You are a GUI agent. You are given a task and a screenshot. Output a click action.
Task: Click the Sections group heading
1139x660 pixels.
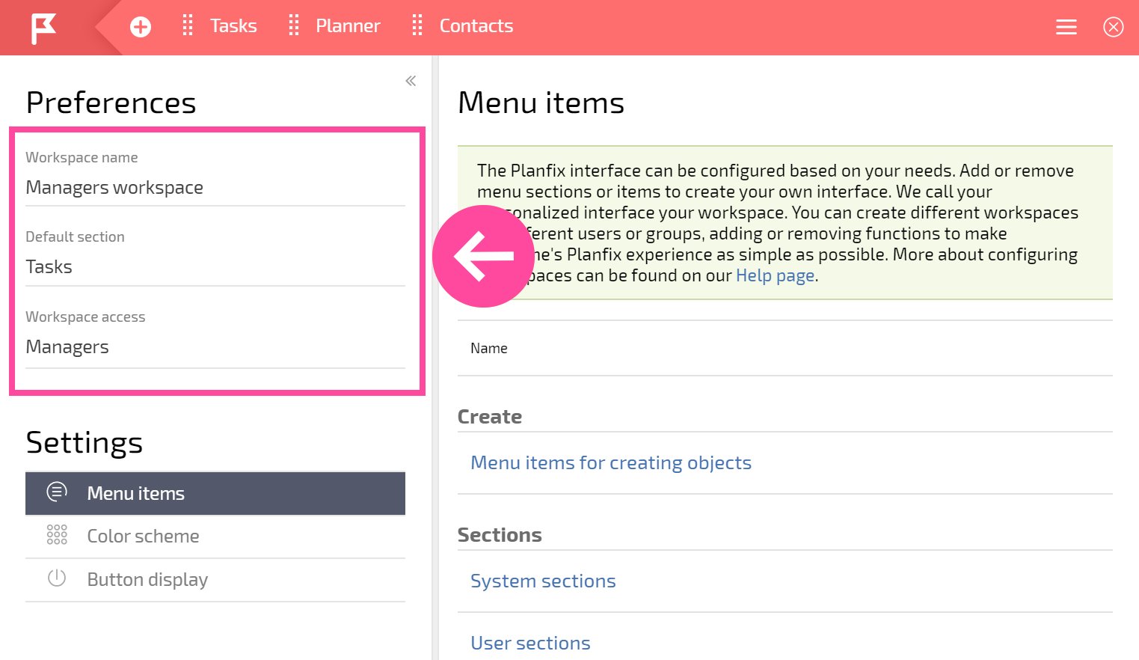[x=500, y=535]
